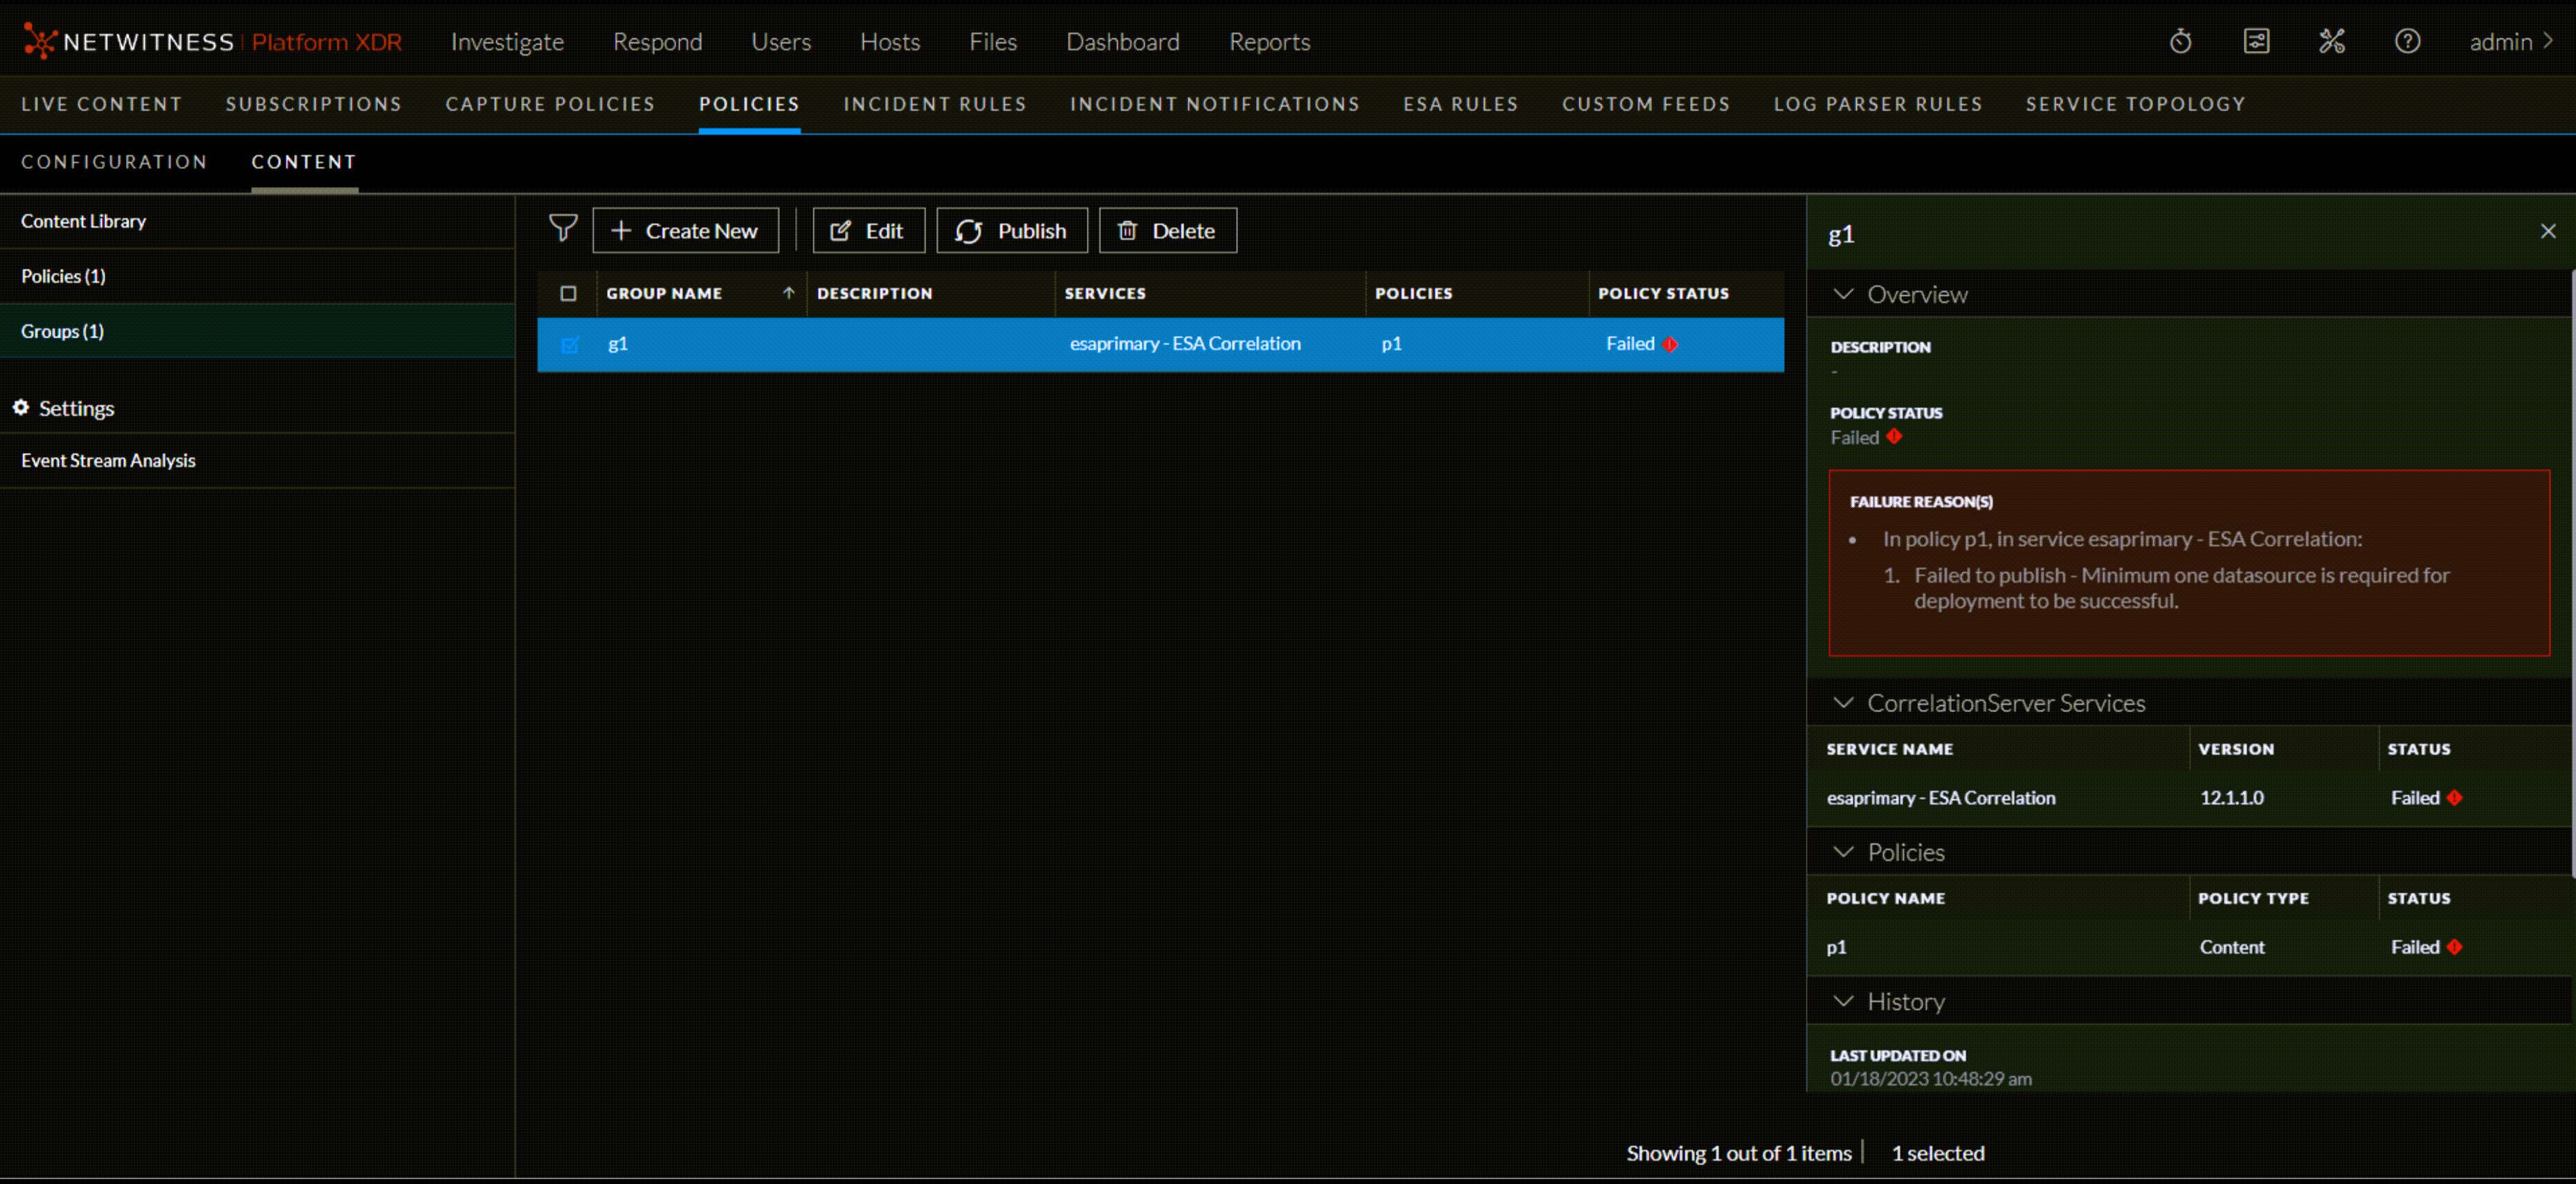Collapse the CorrelationServer Services section
This screenshot has width=2576, height=1184.
(1843, 703)
